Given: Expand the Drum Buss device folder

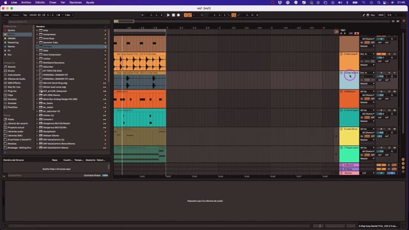Looking at the screenshot, I should tap(37, 38).
